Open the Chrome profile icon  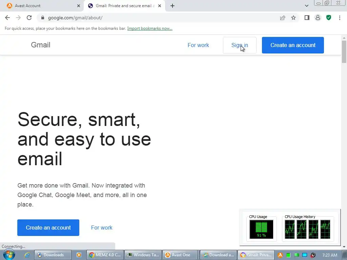tap(318, 18)
